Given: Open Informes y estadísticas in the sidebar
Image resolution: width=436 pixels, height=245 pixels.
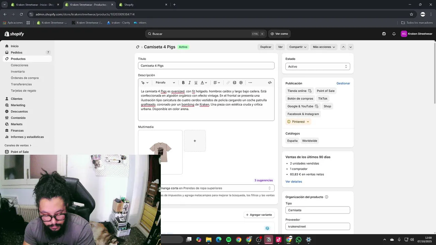Looking at the screenshot, I should (27, 137).
